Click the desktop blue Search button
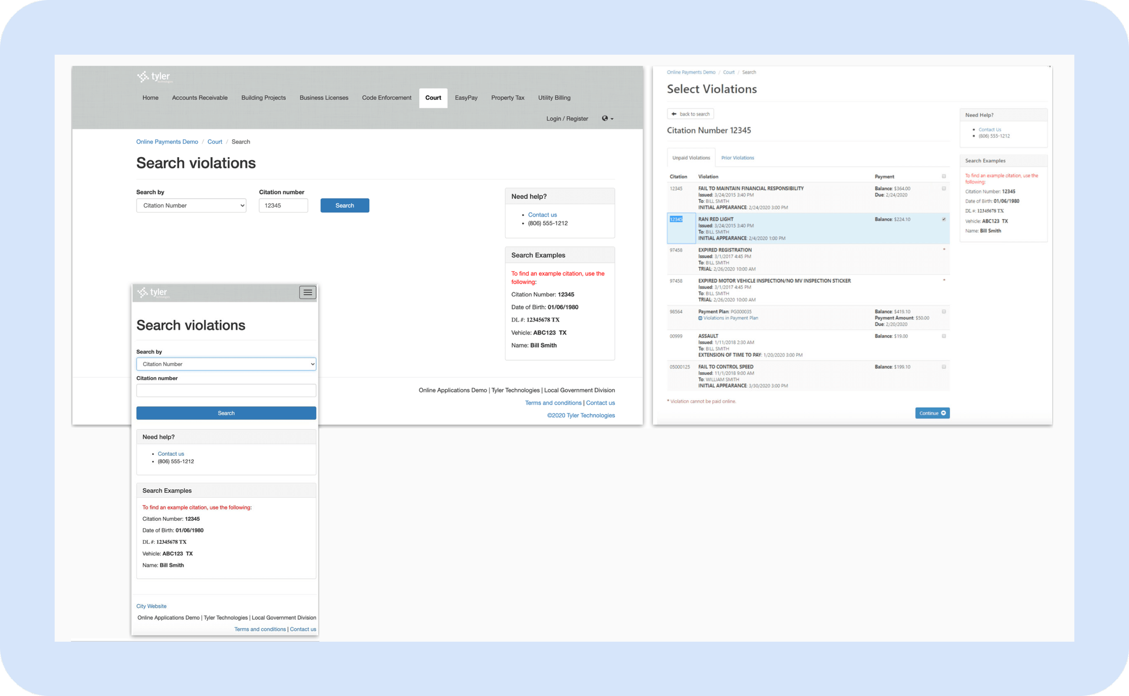Screen dimensions: 1129x696 pyautogui.click(x=344, y=206)
